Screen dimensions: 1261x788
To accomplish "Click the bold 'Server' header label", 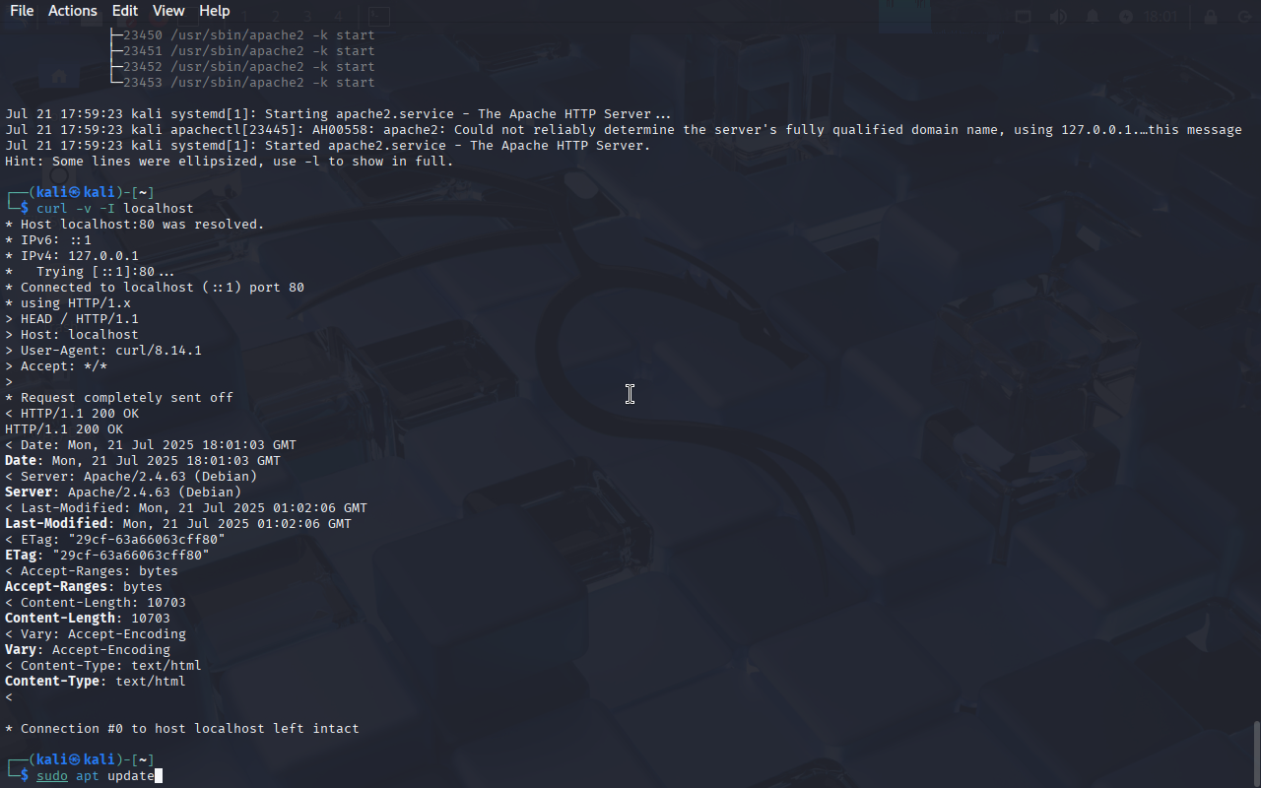I will point(29,492).
